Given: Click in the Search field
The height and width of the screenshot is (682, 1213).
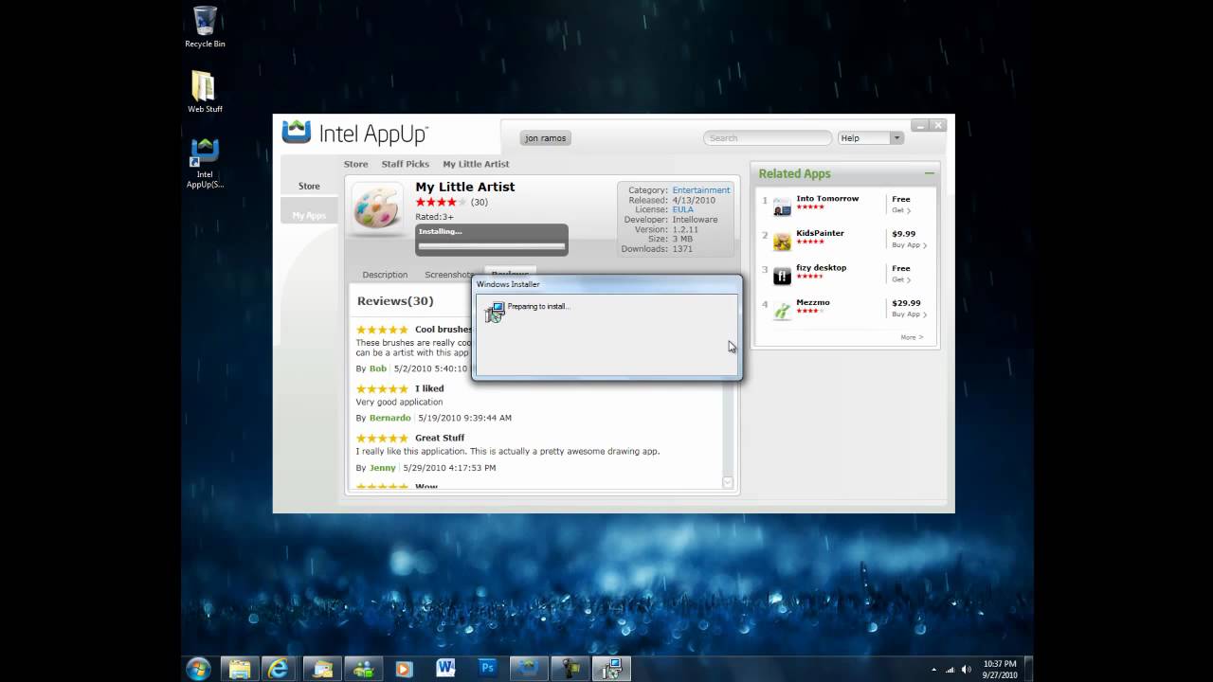Looking at the screenshot, I should tap(768, 138).
